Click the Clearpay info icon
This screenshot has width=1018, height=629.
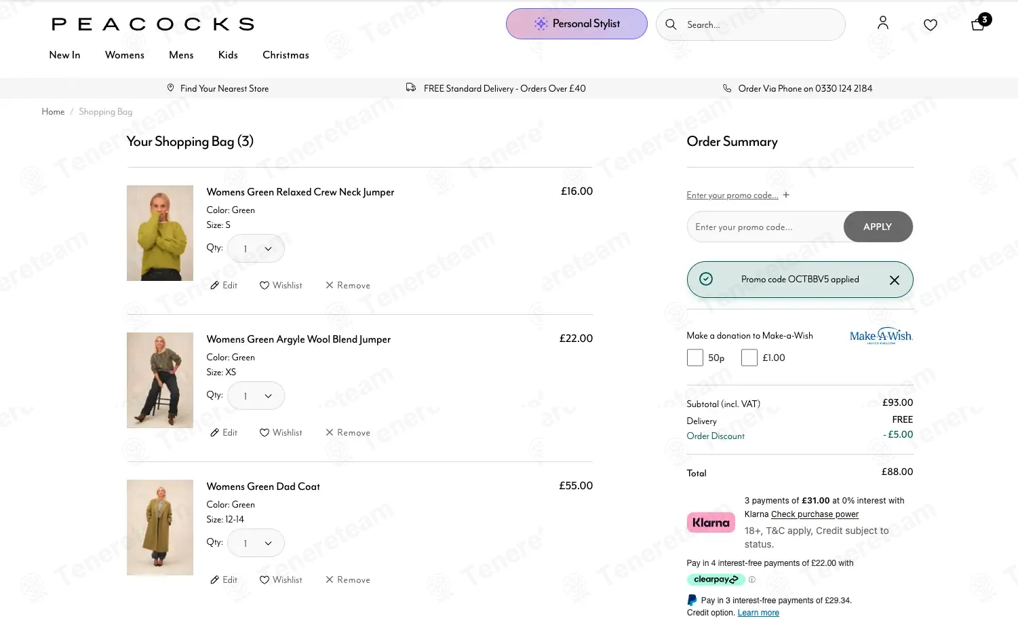[x=751, y=579]
